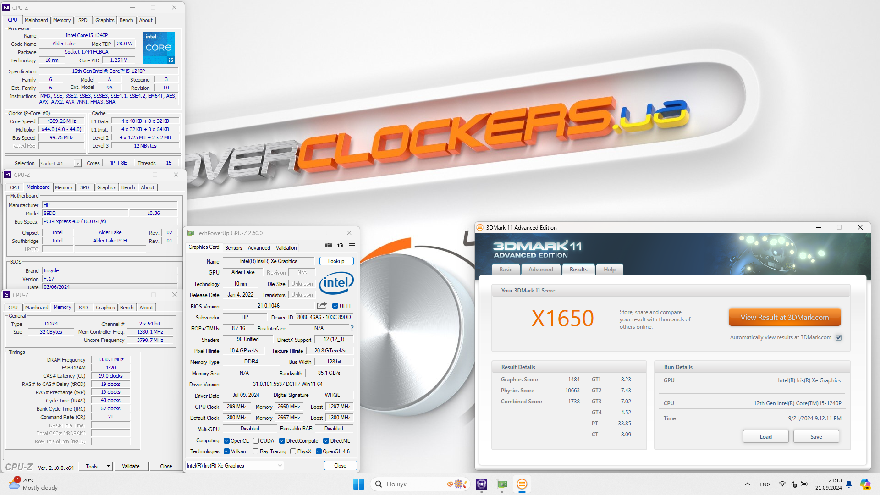Toggle the Vulkan checkbox

click(x=226, y=451)
